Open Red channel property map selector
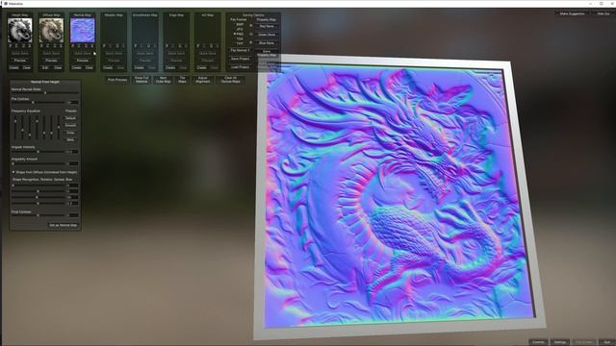The width and height of the screenshot is (616, 346). pos(267,26)
